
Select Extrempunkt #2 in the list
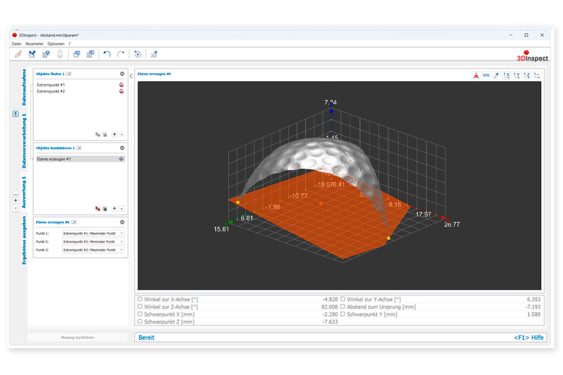pyautogui.click(x=51, y=91)
